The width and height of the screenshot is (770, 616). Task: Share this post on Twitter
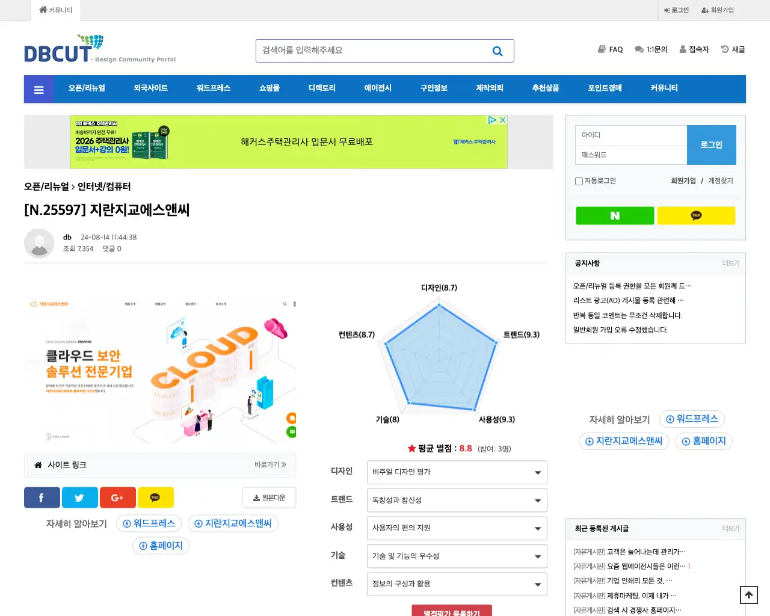[x=79, y=497]
